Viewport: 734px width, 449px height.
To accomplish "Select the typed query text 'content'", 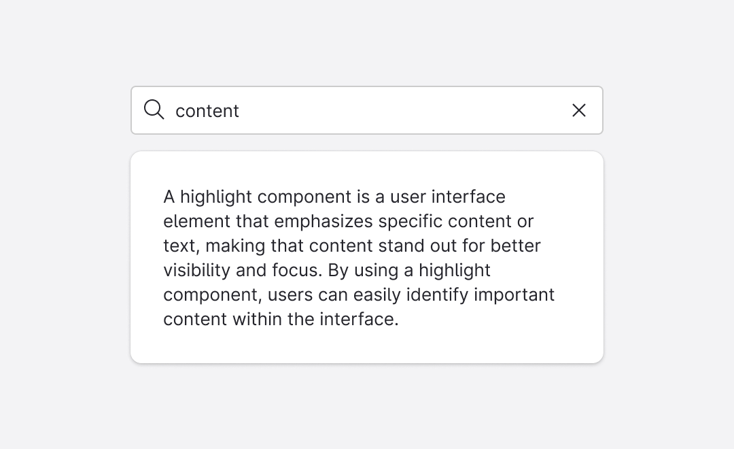I will point(207,110).
